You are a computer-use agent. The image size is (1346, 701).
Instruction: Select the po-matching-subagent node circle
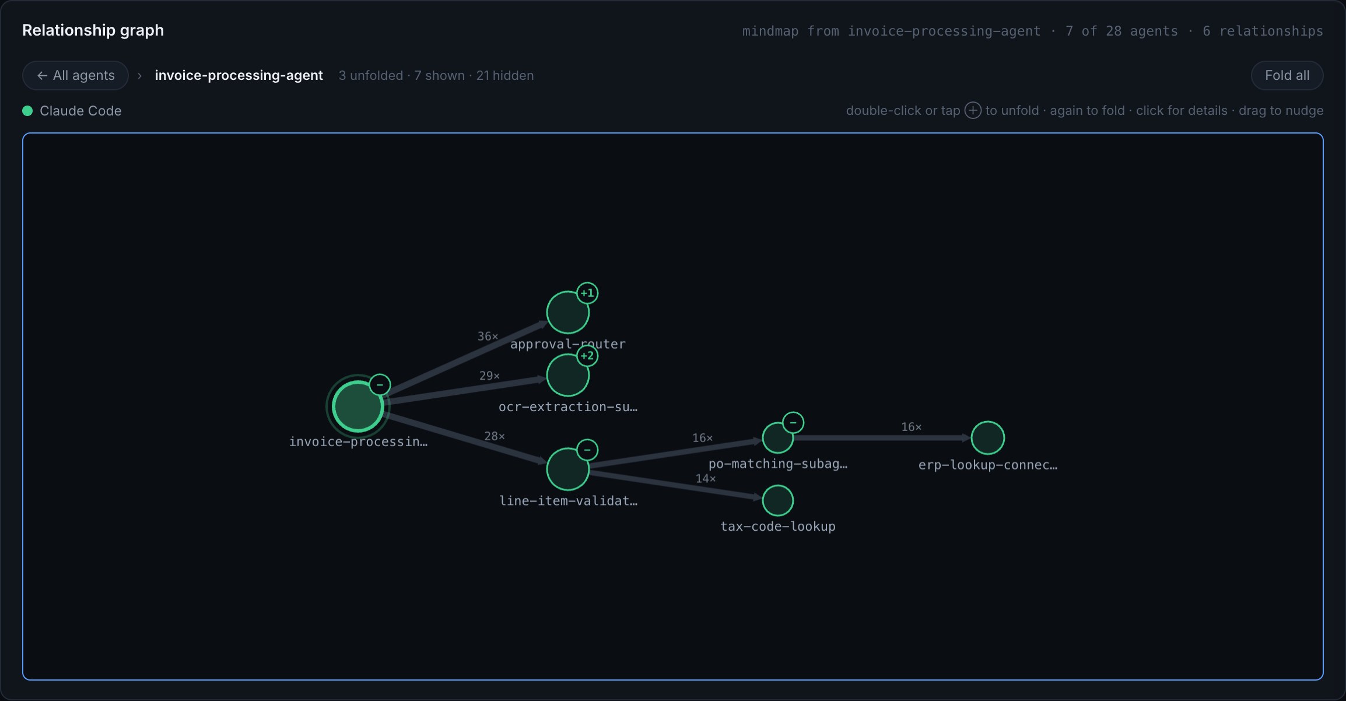pos(778,438)
